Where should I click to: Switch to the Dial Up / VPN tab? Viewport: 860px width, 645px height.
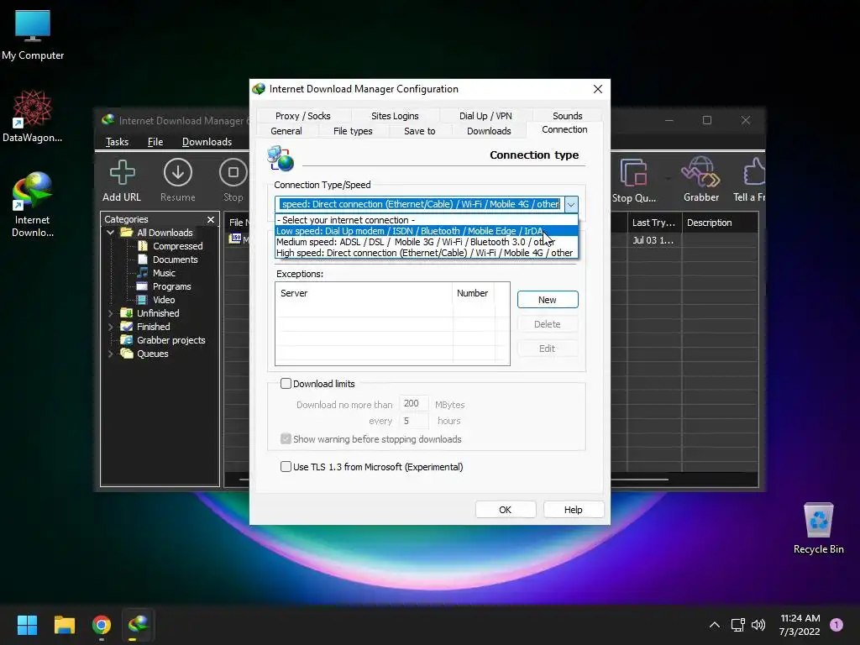point(485,116)
